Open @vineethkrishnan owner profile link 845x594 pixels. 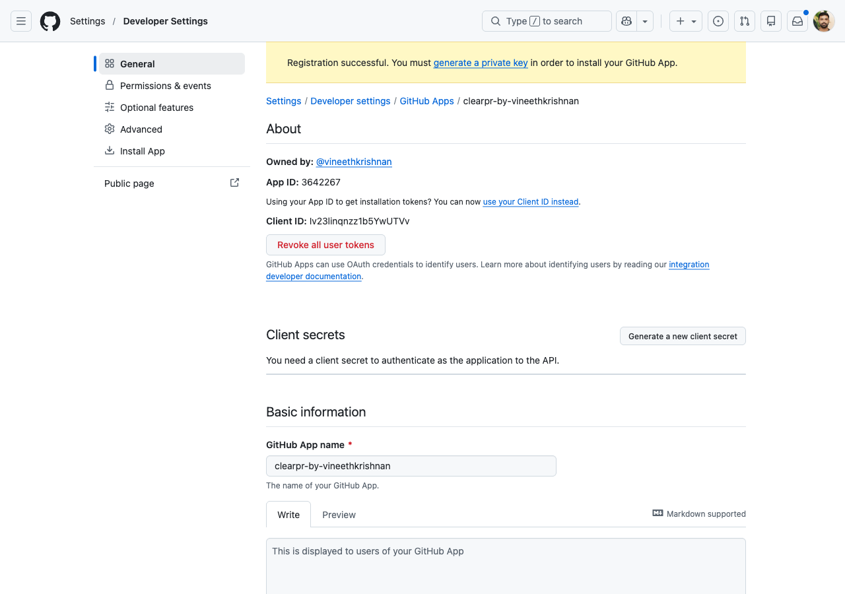pyautogui.click(x=354, y=162)
